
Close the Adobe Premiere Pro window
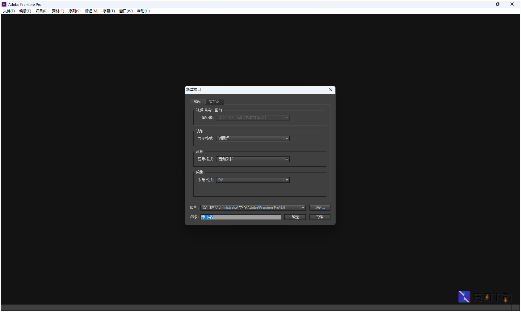pyautogui.click(x=512, y=4)
